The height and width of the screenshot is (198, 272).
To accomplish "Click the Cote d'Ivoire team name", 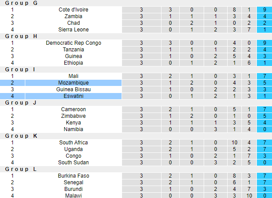I will pyautogui.click(x=73, y=10).
